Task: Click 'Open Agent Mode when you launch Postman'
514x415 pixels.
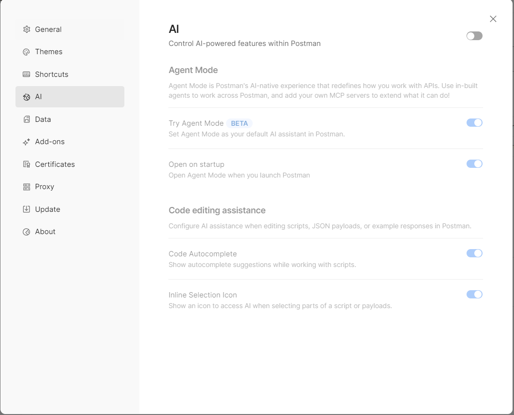Action: (x=239, y=175)
